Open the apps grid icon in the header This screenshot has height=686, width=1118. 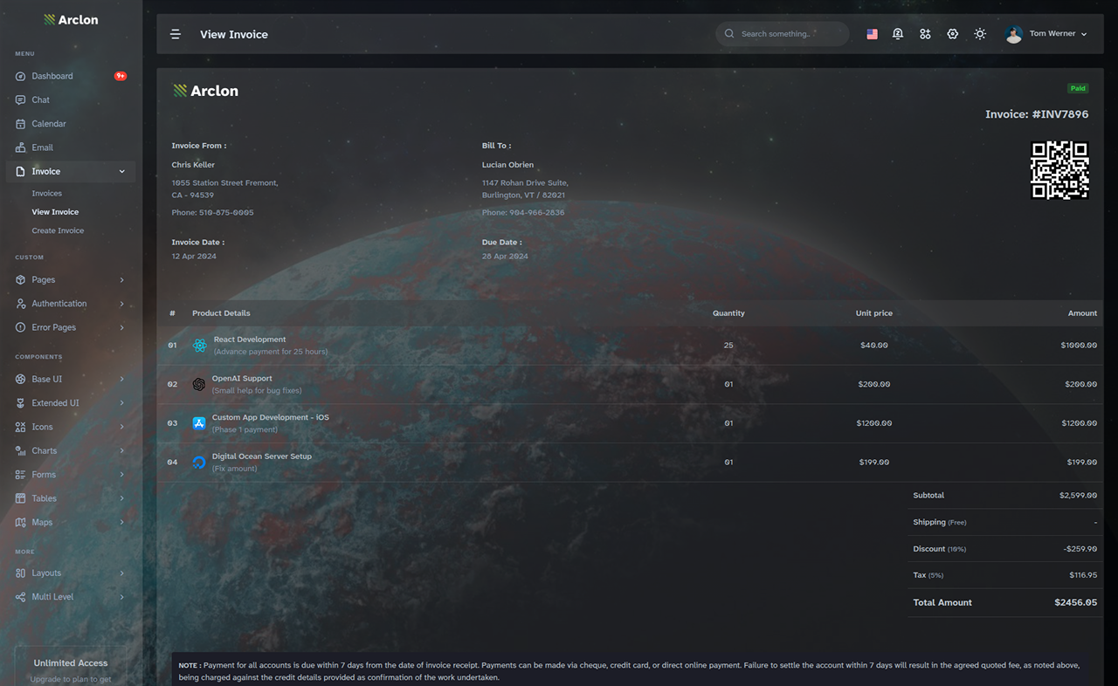click(x=925, y=34)
